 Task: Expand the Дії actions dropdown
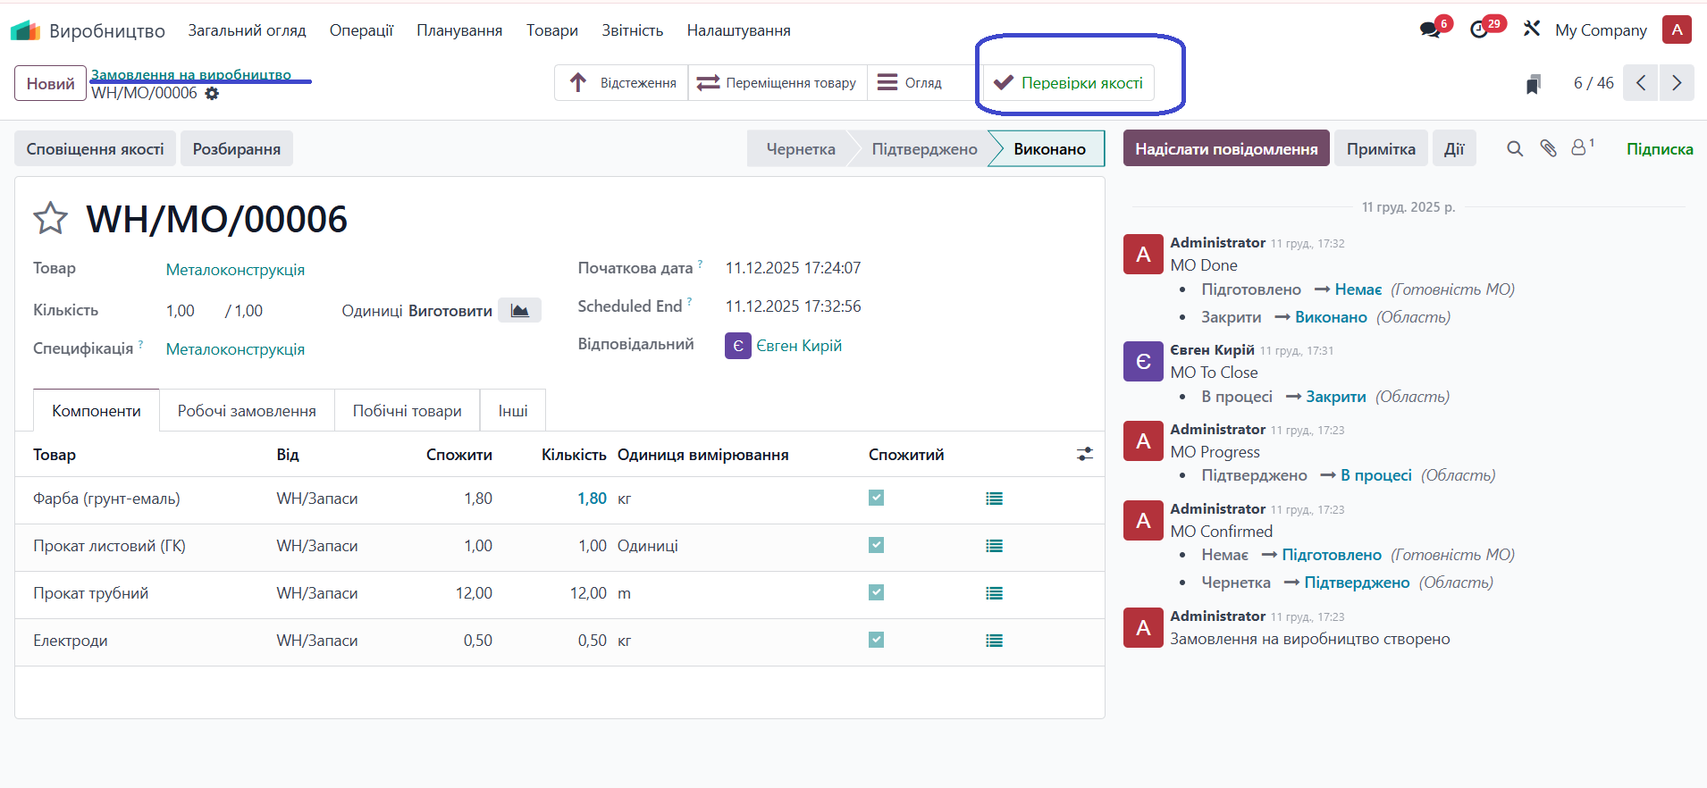pos(1453,148)
